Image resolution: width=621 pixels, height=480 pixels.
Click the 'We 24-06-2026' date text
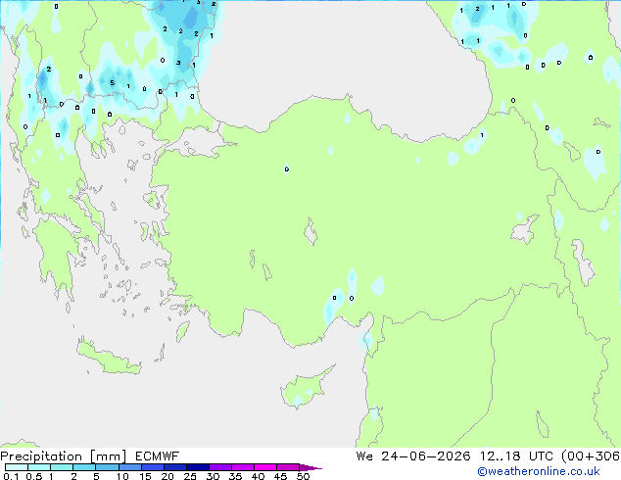413,456
